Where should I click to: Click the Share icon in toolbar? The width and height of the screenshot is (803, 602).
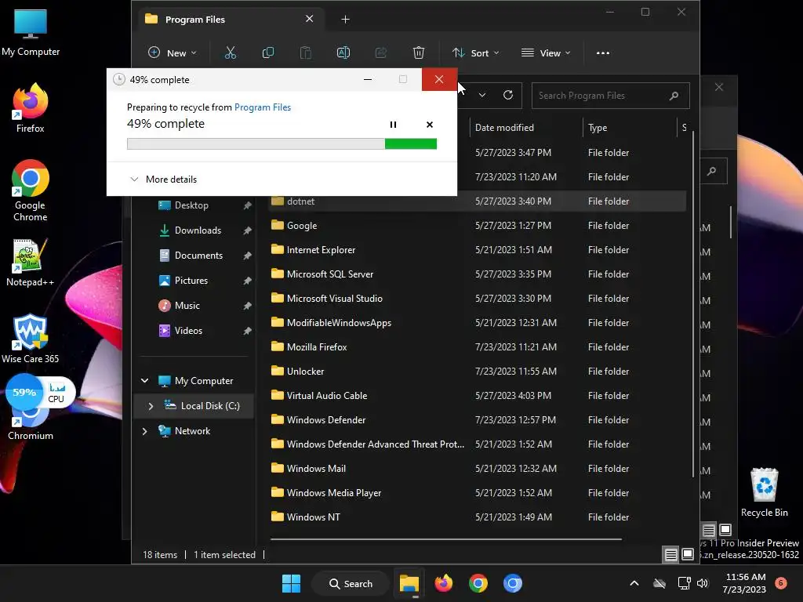[381, 53]
